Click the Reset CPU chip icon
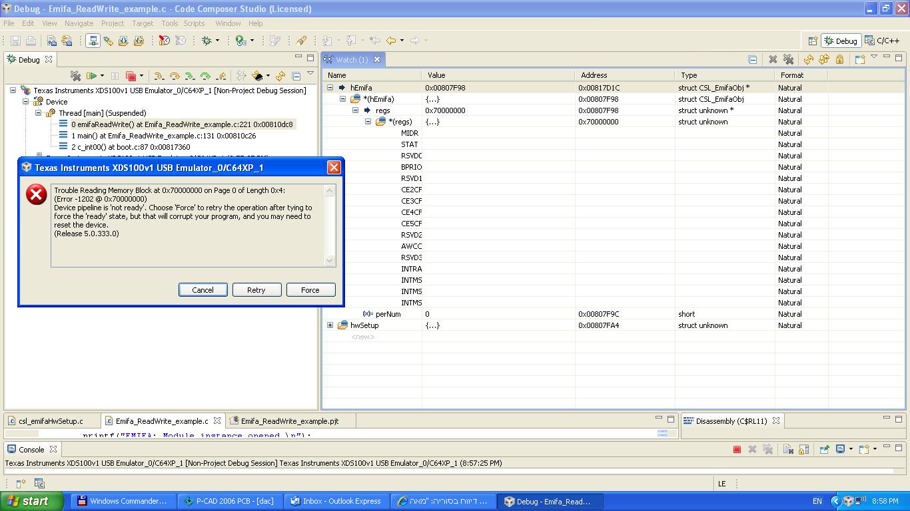Screen dimensions: 910x511 [x=256, y=76]
